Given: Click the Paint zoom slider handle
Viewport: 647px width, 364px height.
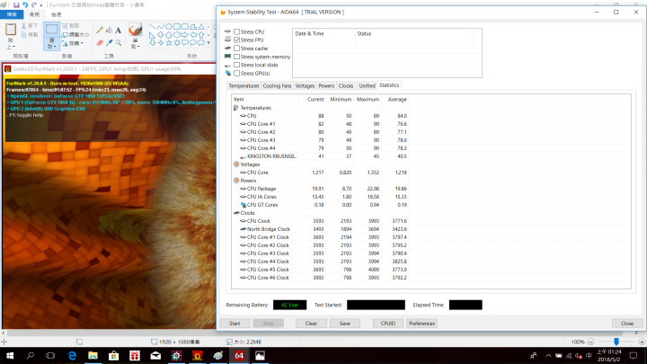Looking at the screenshot, I should click(x=616, y=342).
